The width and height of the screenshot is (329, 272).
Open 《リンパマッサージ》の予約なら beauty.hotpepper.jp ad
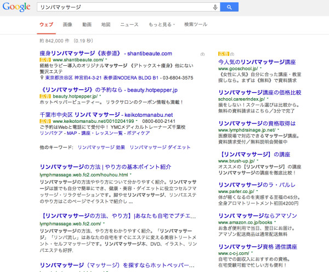pos(109,90)
